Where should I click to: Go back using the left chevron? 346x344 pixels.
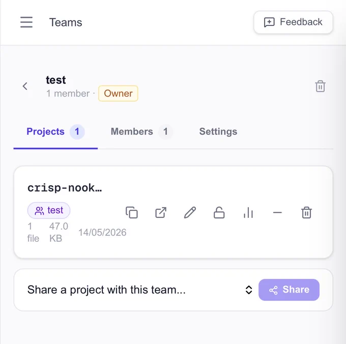coord(25,86)
